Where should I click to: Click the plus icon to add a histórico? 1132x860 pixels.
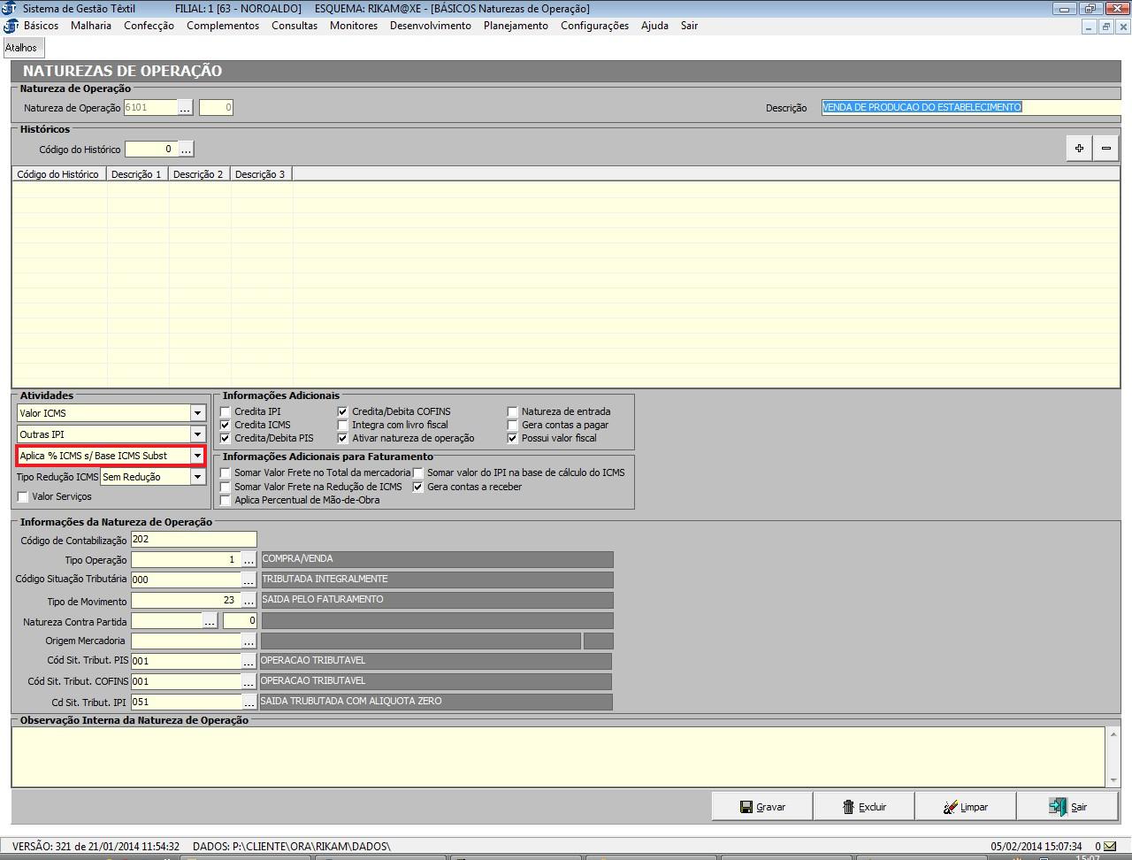point(1079,149)
